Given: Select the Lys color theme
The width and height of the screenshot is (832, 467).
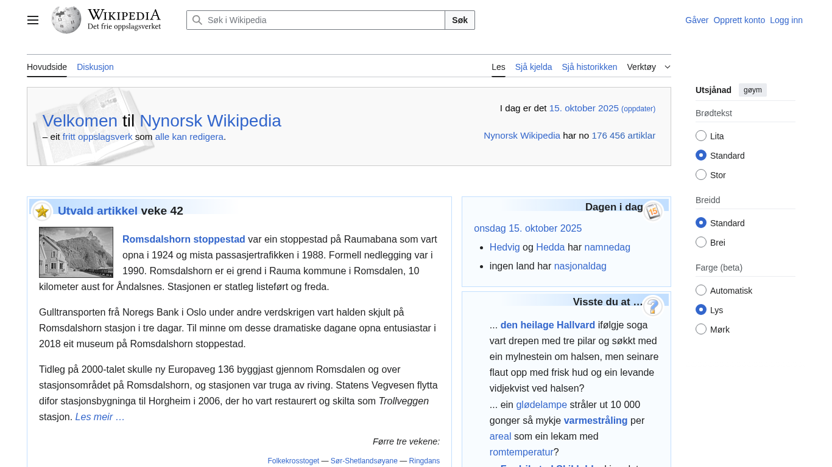Looking at the screenshot, I should pyautogui.click(x=701, y=310).
